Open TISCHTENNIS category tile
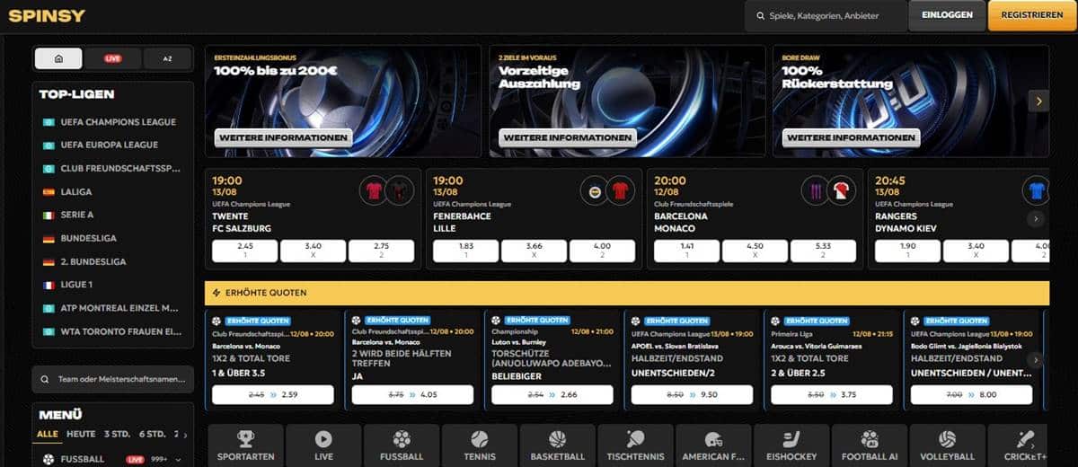Viewport: 1078px width, 467px height. point(635,445)
